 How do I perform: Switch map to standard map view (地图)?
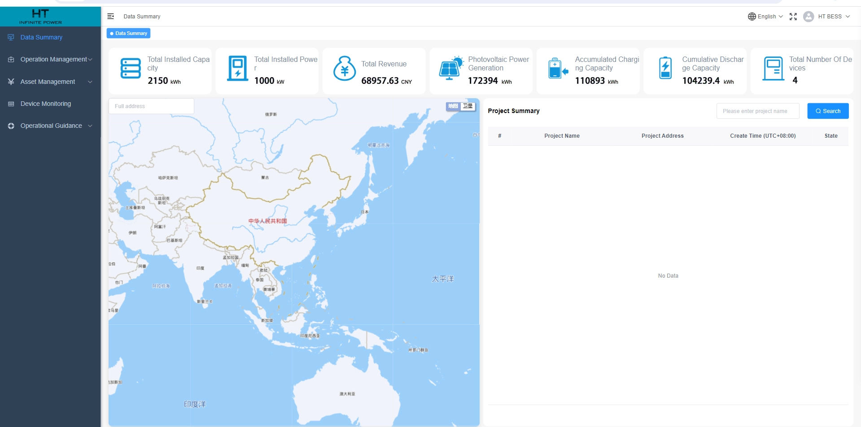click(453, 106)
